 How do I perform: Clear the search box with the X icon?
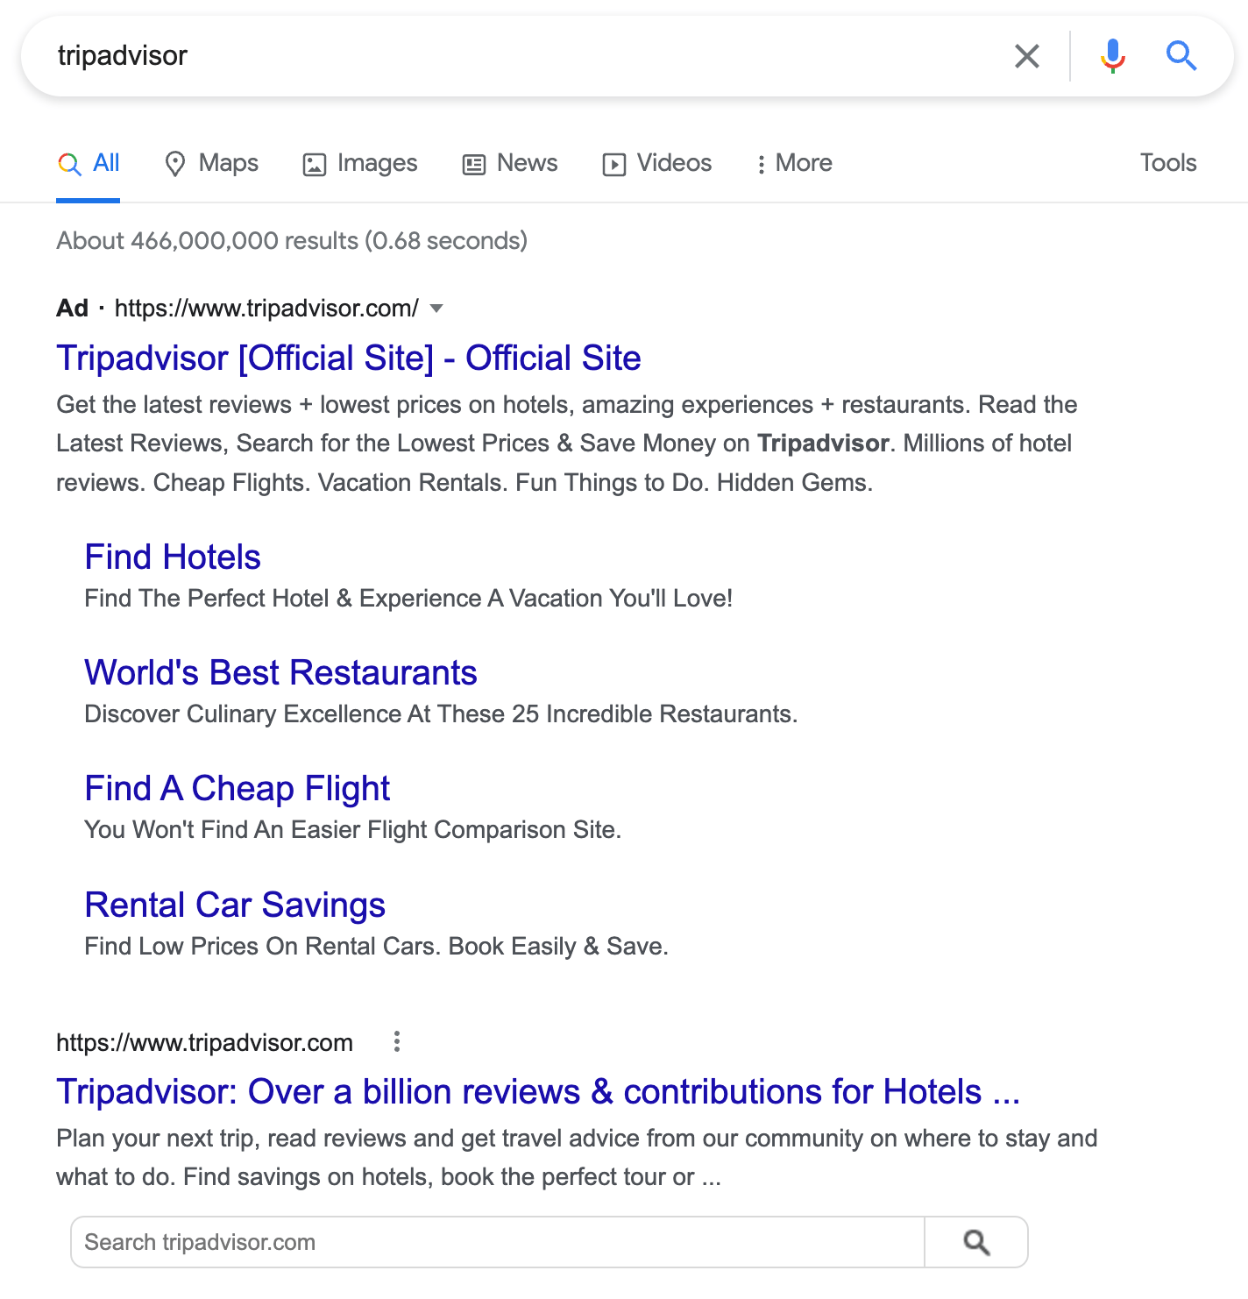[1026, 56]
